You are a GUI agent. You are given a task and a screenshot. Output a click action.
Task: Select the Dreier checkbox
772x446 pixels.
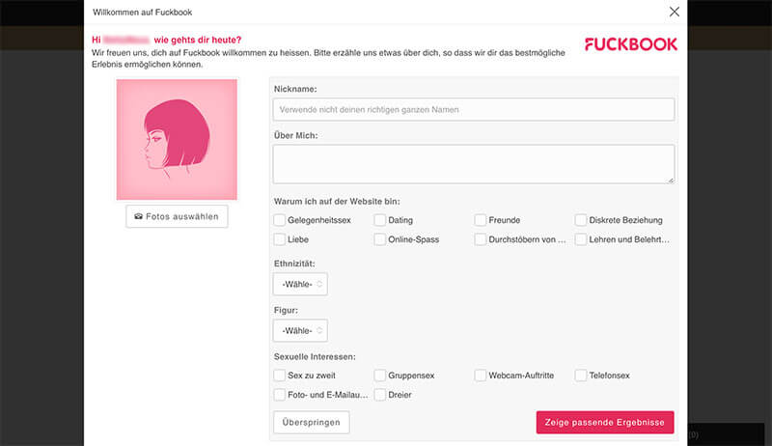[x=380, y=395]
